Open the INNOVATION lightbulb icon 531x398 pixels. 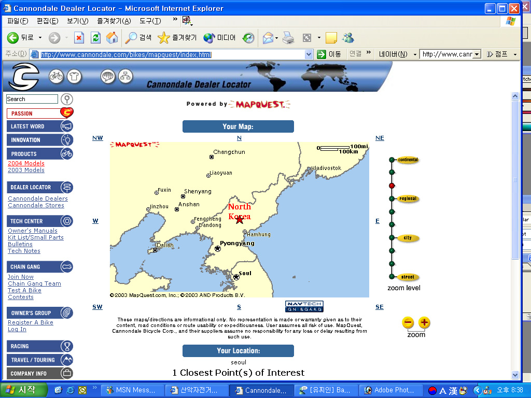pyautogui.click(x=67, y=140)
